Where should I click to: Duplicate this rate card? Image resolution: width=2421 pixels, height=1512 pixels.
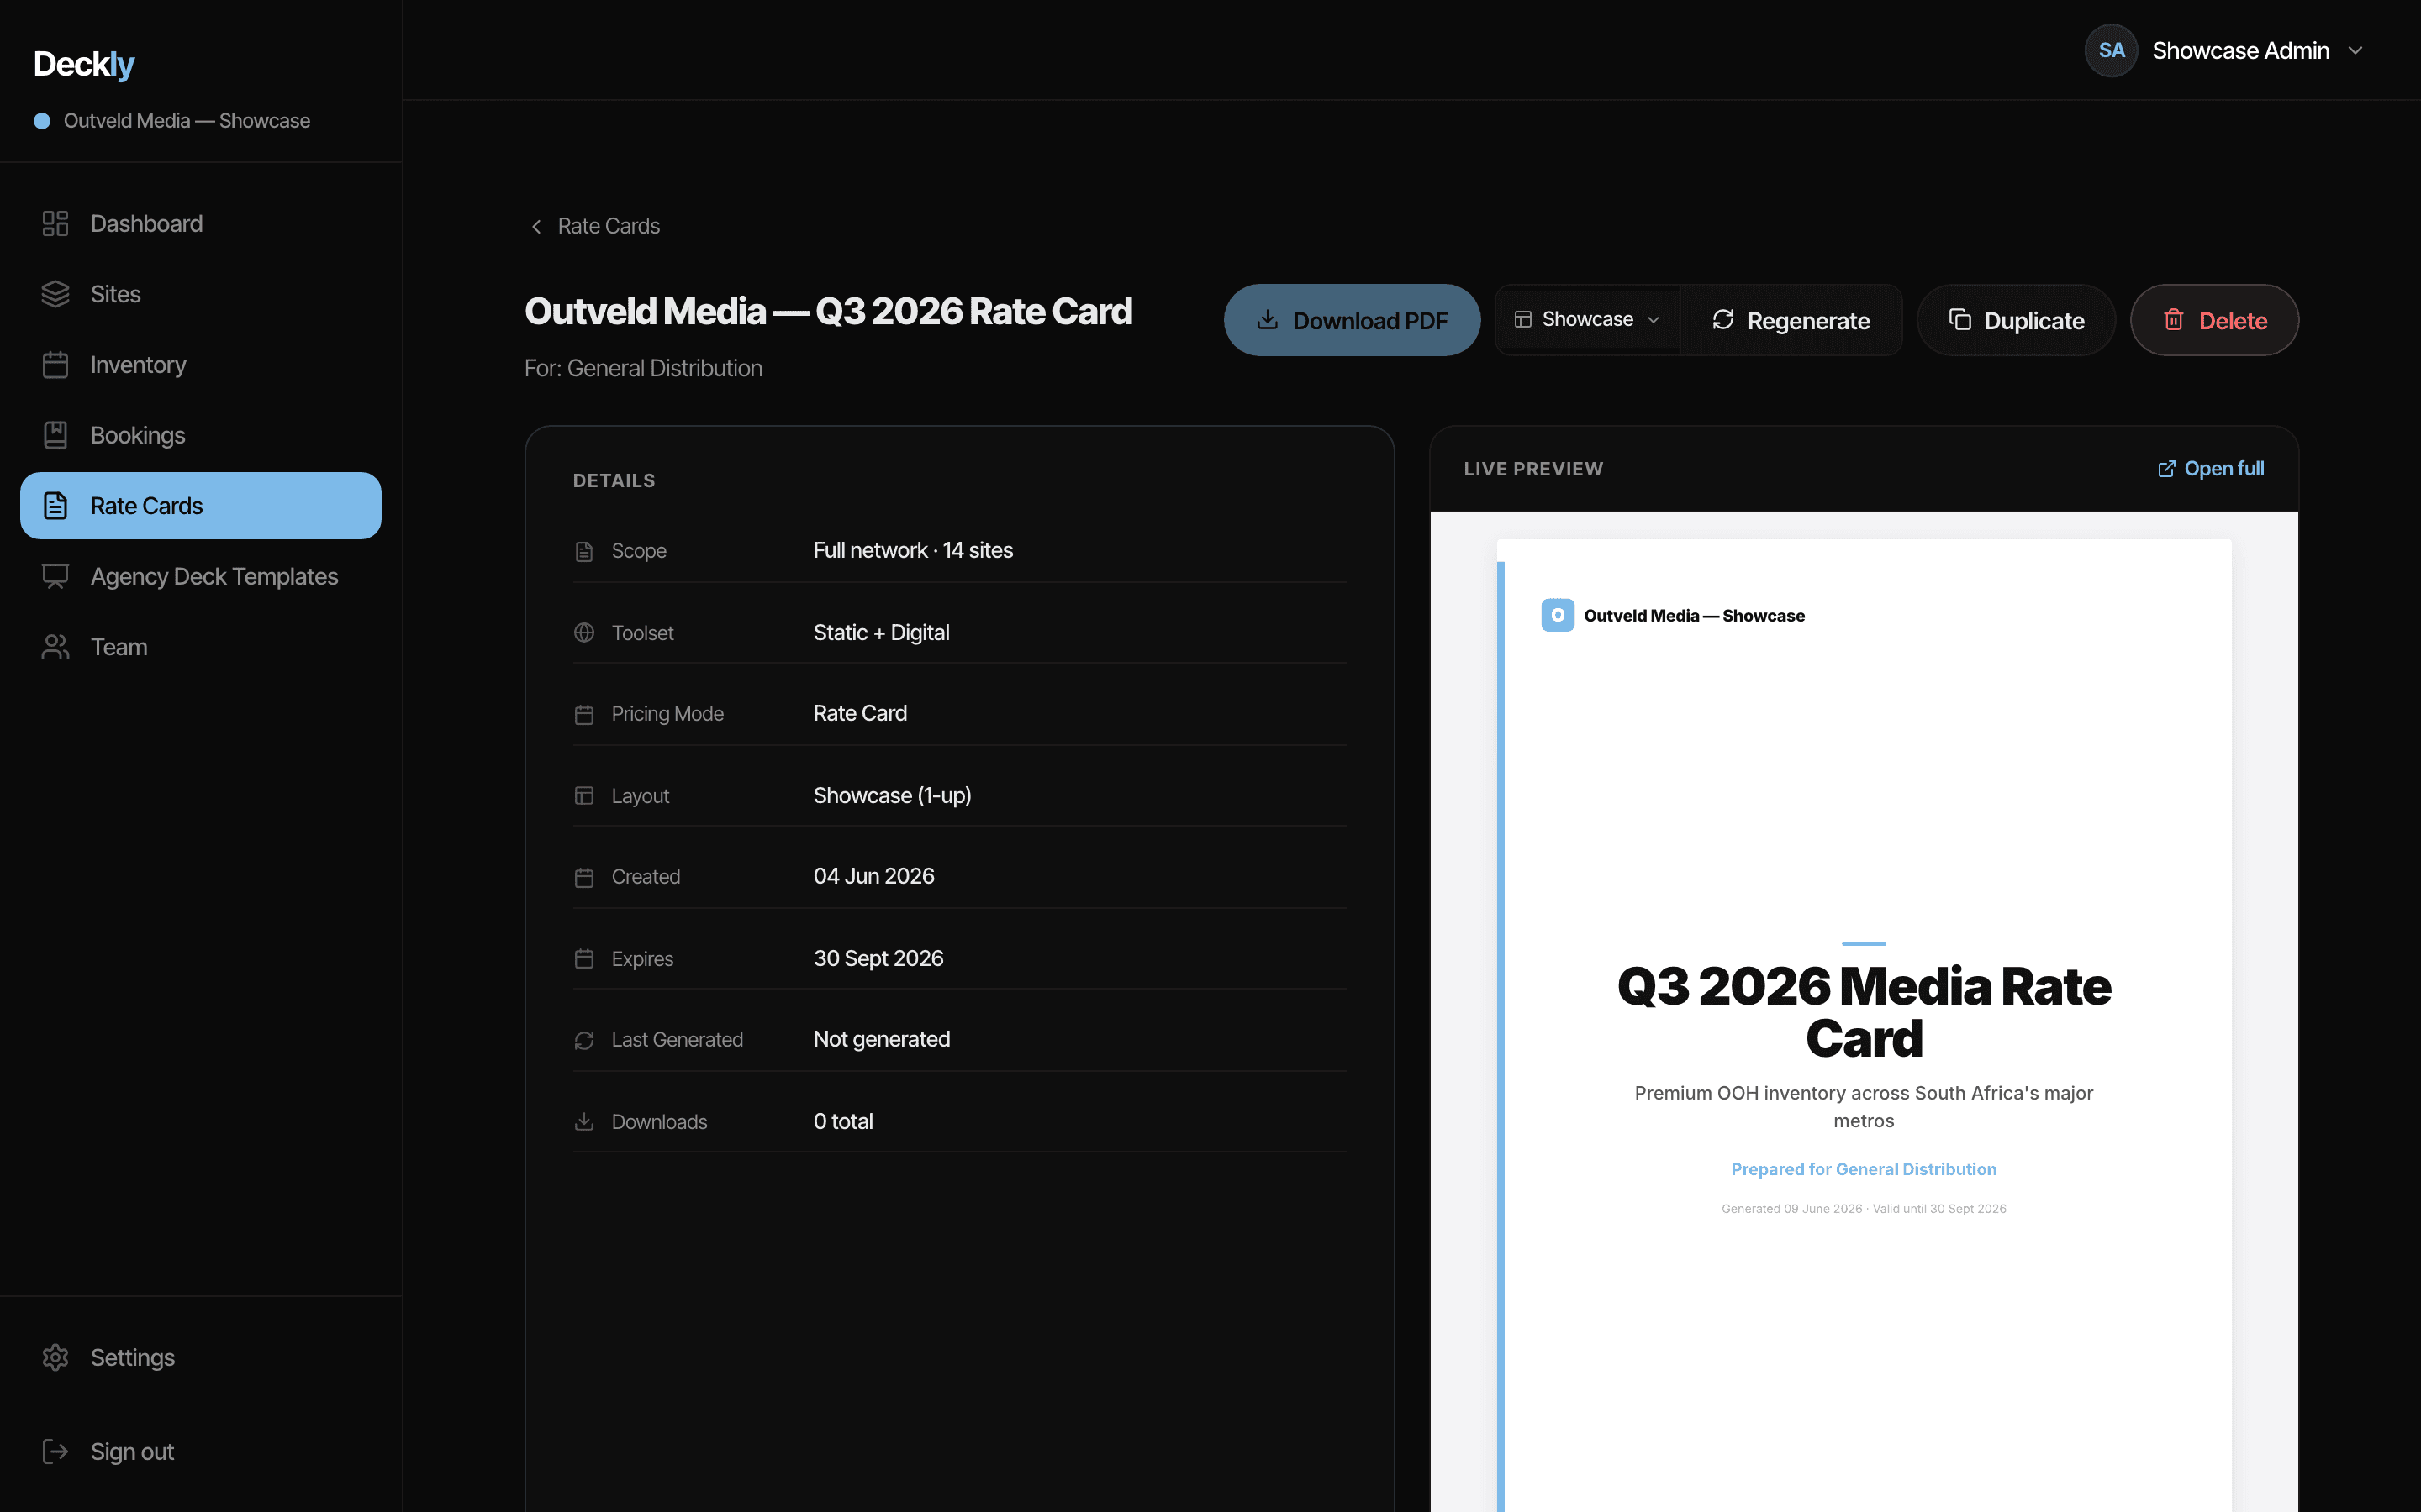2016,320
